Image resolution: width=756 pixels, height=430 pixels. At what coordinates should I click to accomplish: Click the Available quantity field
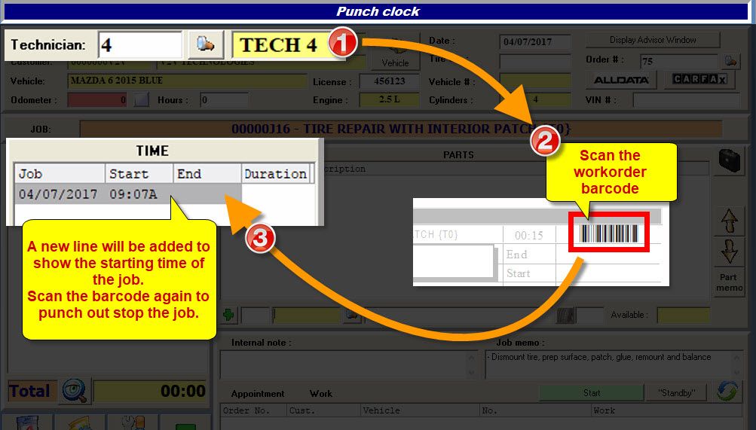(683, 315)
